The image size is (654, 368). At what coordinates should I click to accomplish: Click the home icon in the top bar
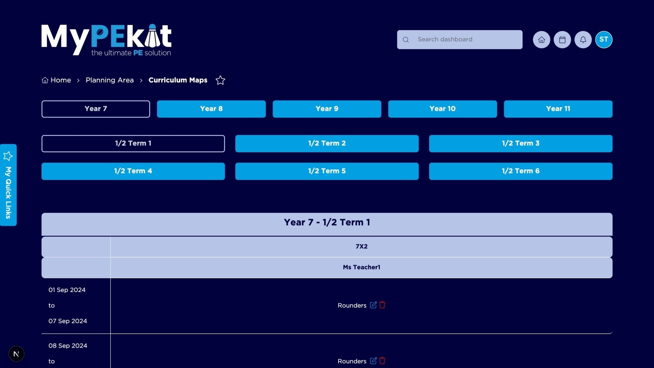point(541,40)
